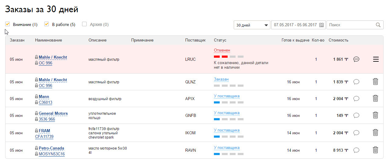Viewport: 386px width, 163px height.
Task: Open comments for the cancelled Mahle order
Action: pos(356,60)
